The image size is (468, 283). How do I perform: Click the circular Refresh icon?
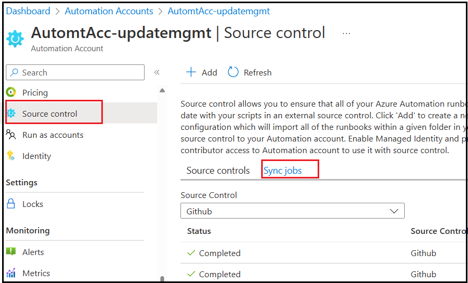233,72
